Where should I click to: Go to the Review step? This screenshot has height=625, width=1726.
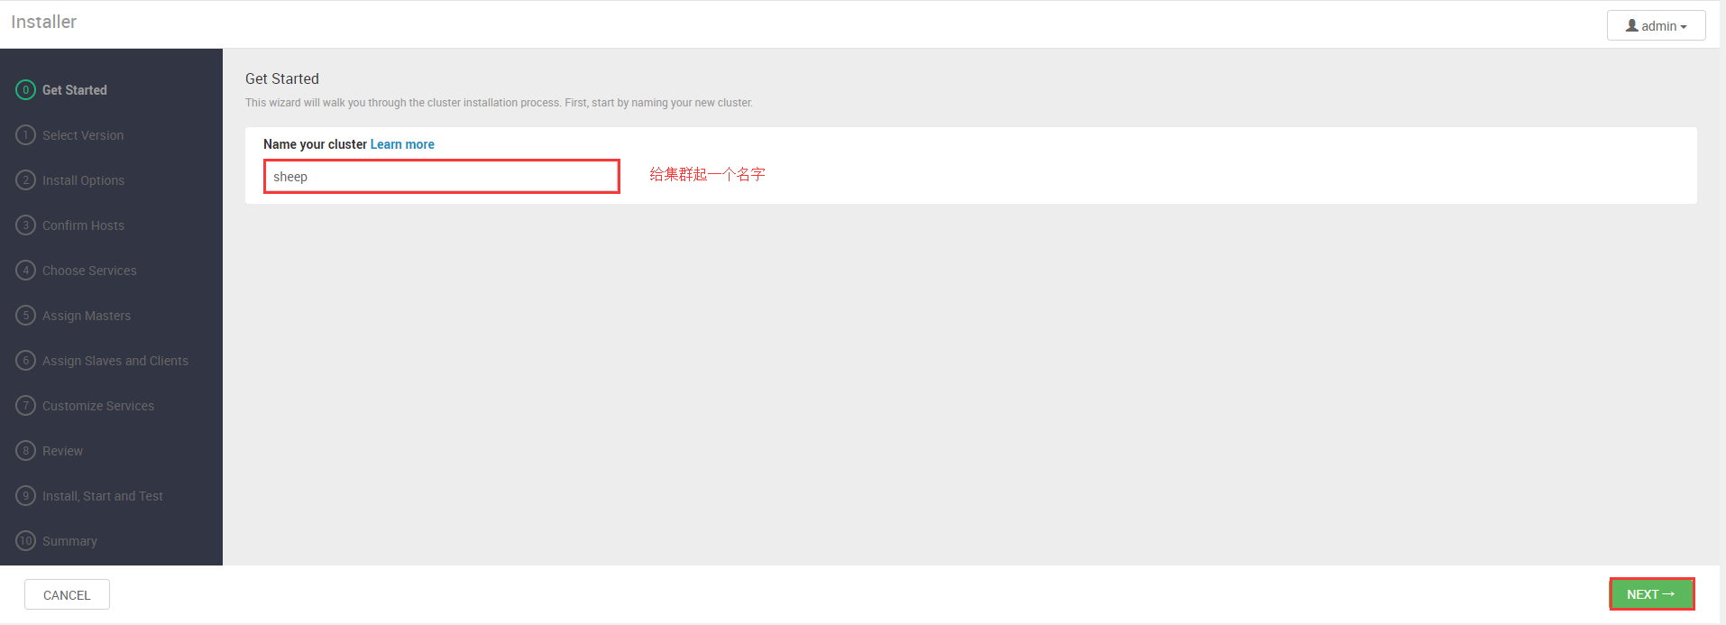(62, 451)
